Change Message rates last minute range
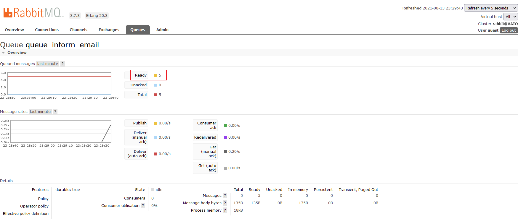The image size is (518, 219). [40, 111]
